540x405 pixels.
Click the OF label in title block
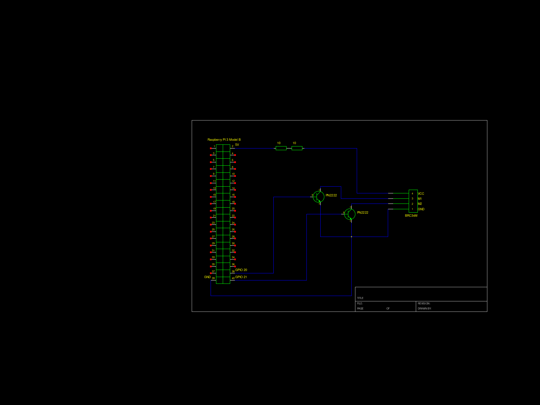click(388, 308)
